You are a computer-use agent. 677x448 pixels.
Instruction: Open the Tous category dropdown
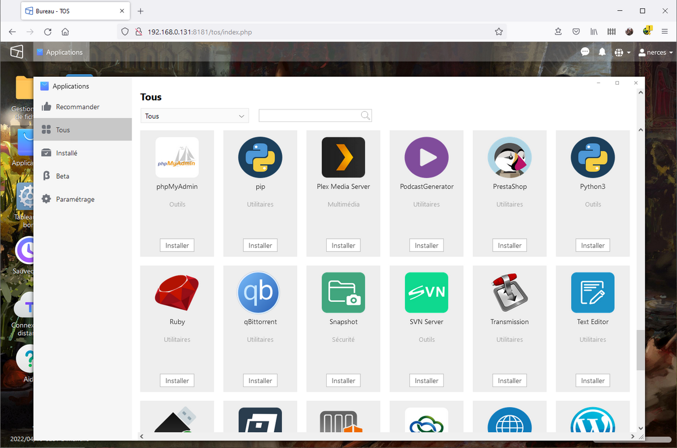195,116
